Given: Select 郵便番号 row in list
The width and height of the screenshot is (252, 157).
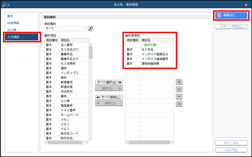Looking at the screenshot, I should pyautogui.click(x=66, y=82).
